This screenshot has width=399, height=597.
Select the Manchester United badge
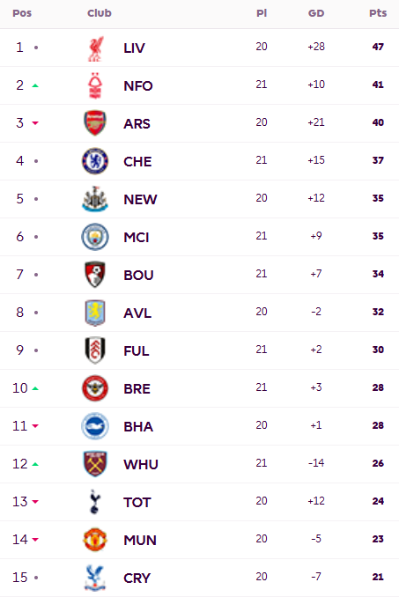pos(95,540)
